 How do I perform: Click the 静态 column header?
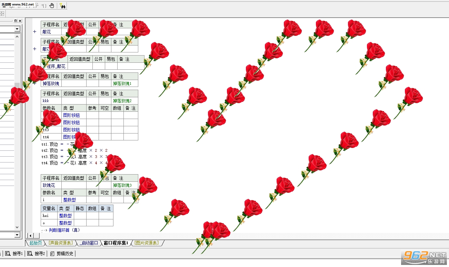click(x=80, y=208)
